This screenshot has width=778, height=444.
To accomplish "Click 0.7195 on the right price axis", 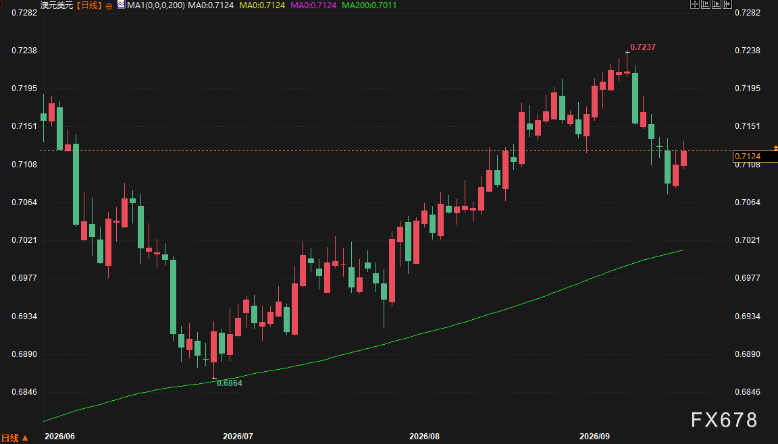I will (x=748, y=88).
